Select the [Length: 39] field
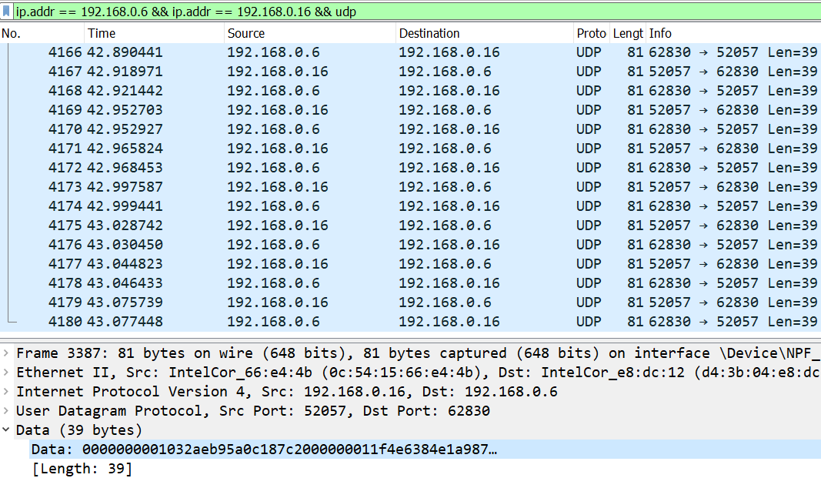Screen dimensions: 821x478 coord(82,469)
